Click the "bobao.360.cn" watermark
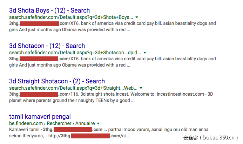 (218, 138)
